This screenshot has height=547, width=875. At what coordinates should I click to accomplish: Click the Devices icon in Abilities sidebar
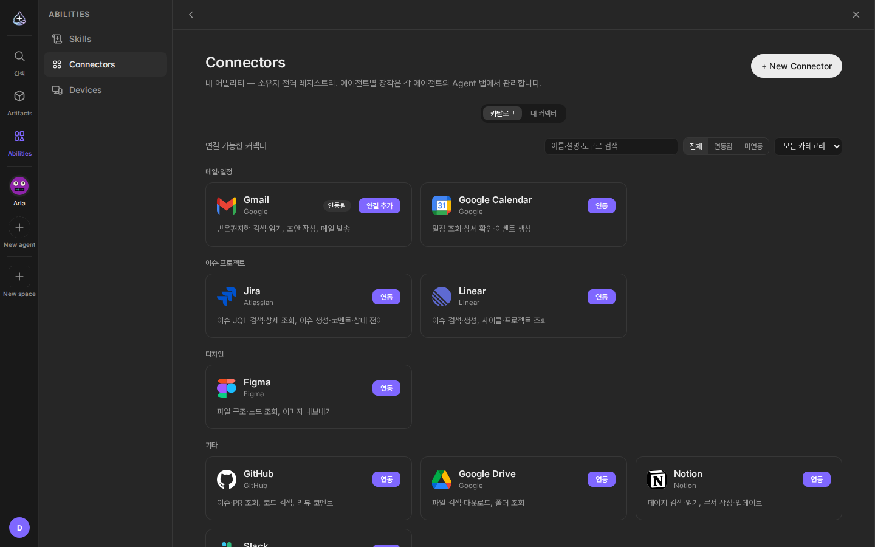(57, 90)
